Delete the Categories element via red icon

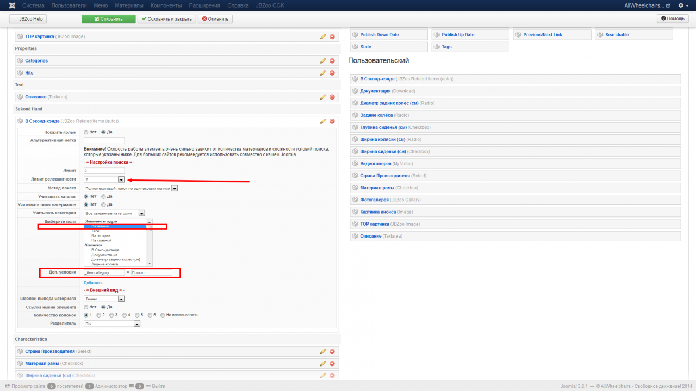coord(332,61)
